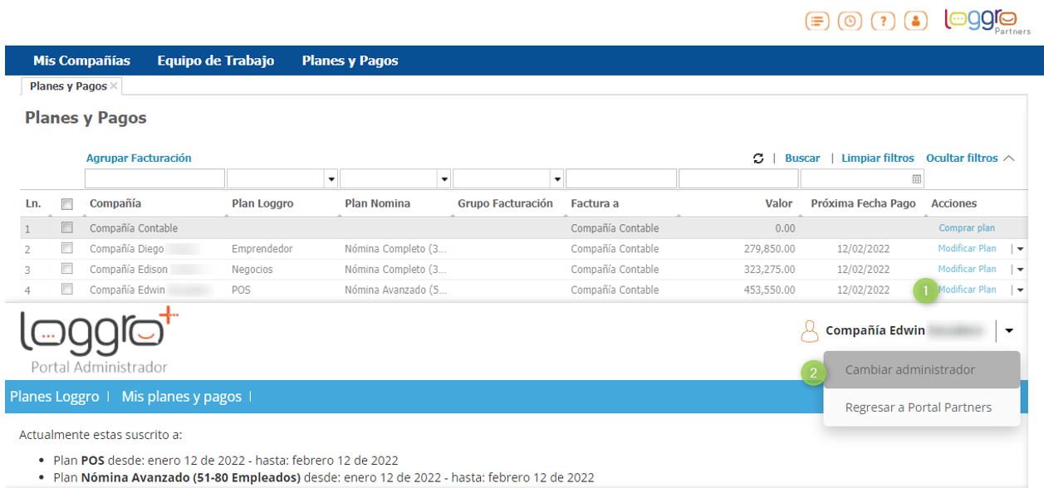Close the Planes y Pagos tab
Image resolution: width=1044 pixels, height=488 pixels.
114,86
